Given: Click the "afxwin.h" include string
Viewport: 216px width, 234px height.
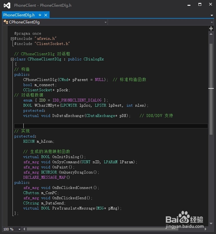Looking at the screenshot, I should (x=45, y=39).
